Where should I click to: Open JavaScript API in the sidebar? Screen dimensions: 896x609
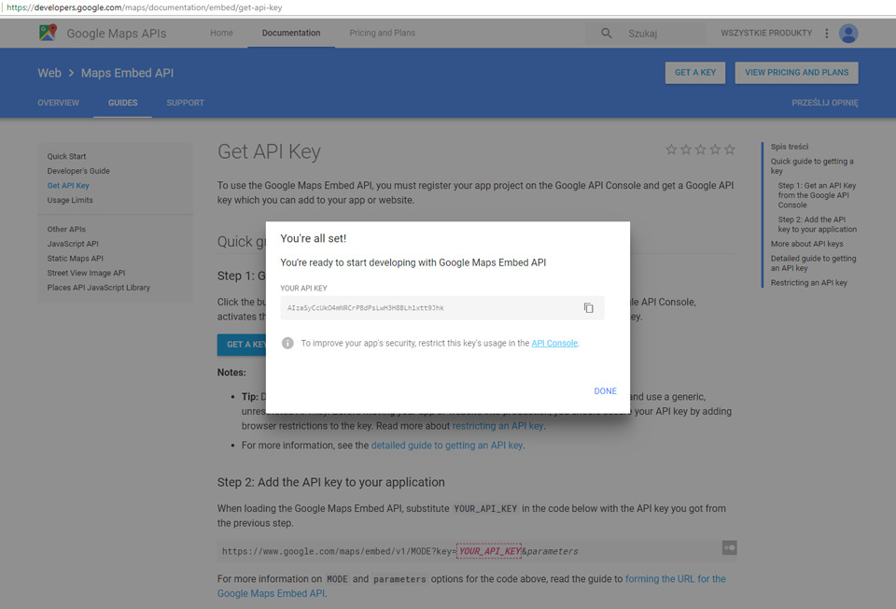click(x=73, y=244)
